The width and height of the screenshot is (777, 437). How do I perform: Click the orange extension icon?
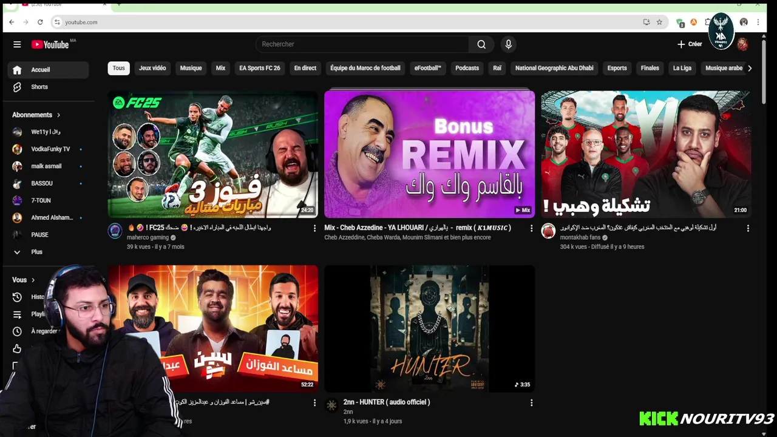(x=694, y=22)
